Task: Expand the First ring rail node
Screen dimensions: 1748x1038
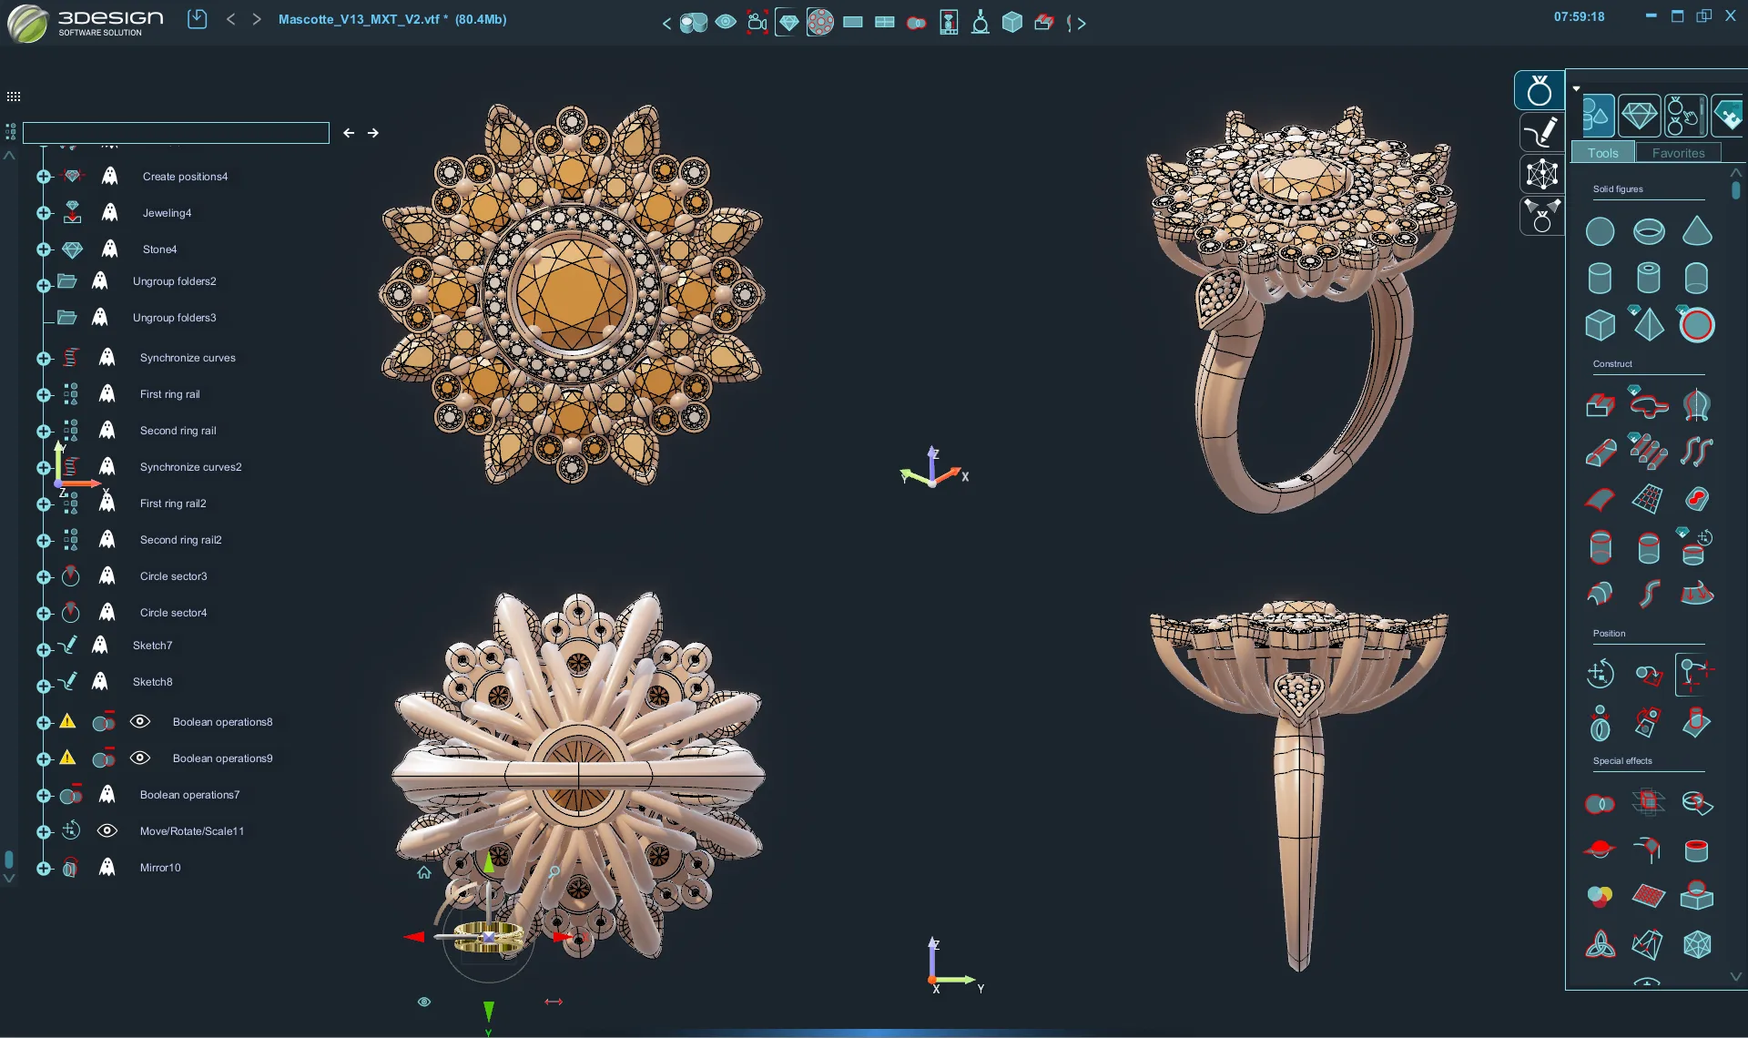Action: click(44, 395)
